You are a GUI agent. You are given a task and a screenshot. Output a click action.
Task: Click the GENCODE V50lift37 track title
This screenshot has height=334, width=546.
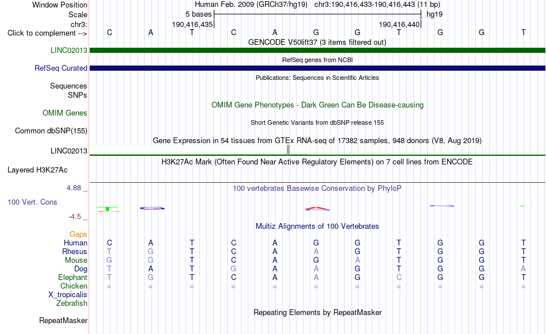(317, 43)
